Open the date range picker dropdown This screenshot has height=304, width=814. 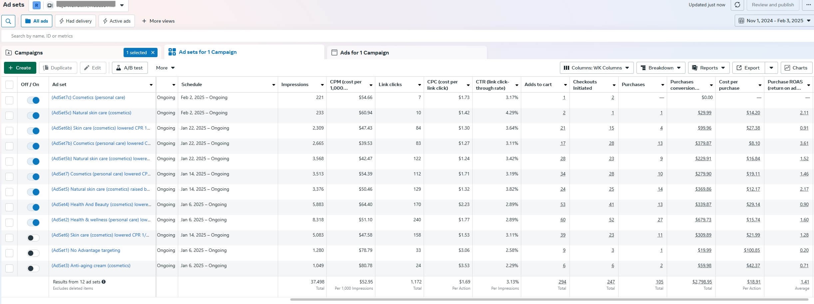[774, 21]
